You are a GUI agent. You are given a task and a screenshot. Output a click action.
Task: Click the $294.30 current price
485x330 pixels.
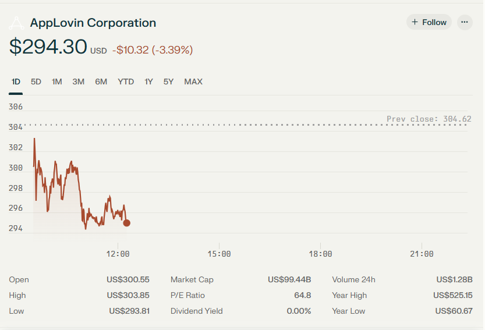point(48,47)
